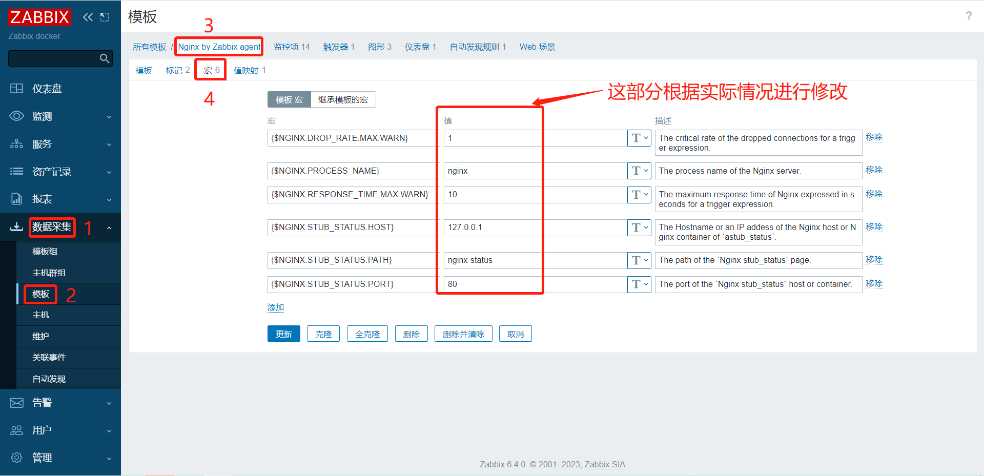Image resolution: width=984 pixels, height=476 pixels.
Task: Remove the STUB_STATUS.PORT macro row via 移除
Action: click(x=874, y=284)
